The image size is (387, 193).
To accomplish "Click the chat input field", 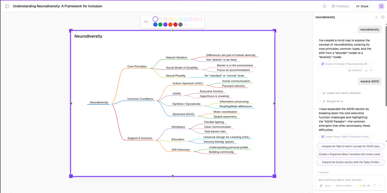I will (x=350, y=180).
